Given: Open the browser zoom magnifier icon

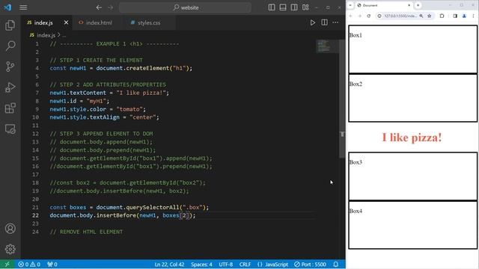Looking at the screenshot, I should coord(421,16).
